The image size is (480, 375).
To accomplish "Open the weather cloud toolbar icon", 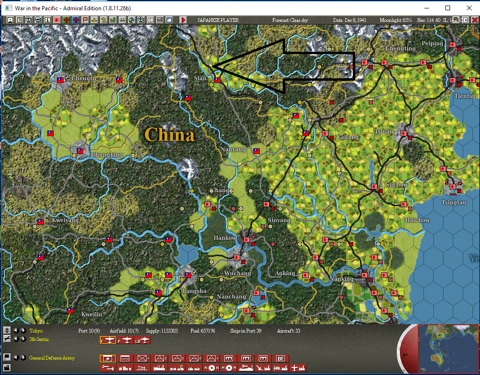I will pos(169,20).
